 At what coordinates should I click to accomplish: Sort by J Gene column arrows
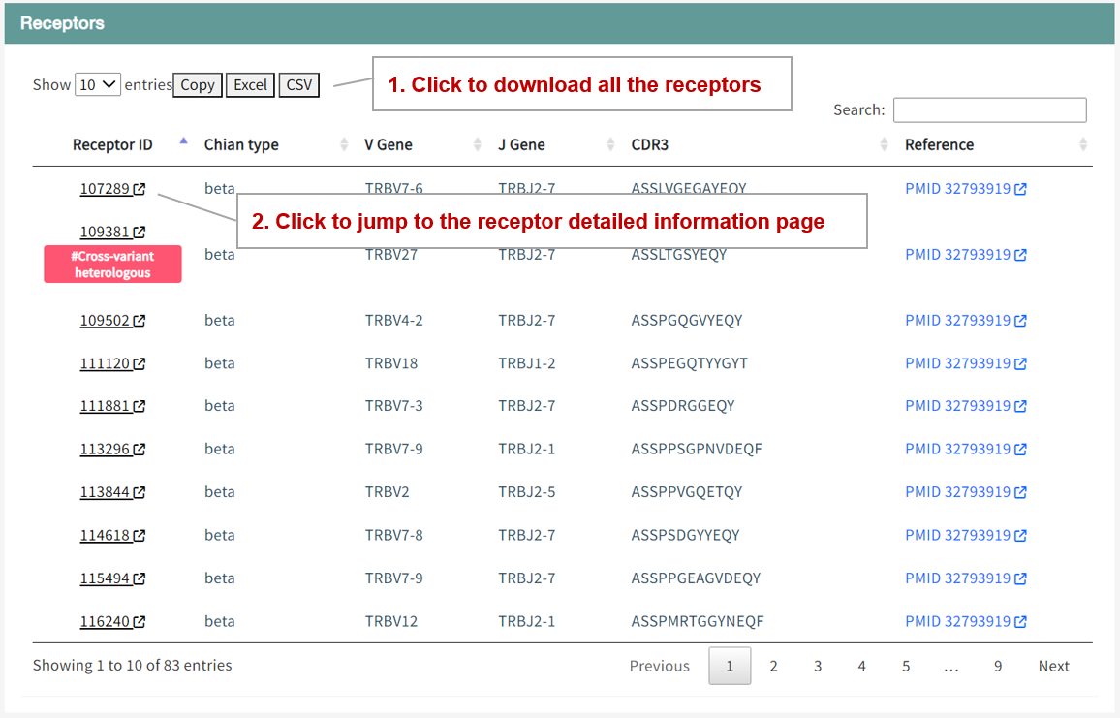pos(610,144)
